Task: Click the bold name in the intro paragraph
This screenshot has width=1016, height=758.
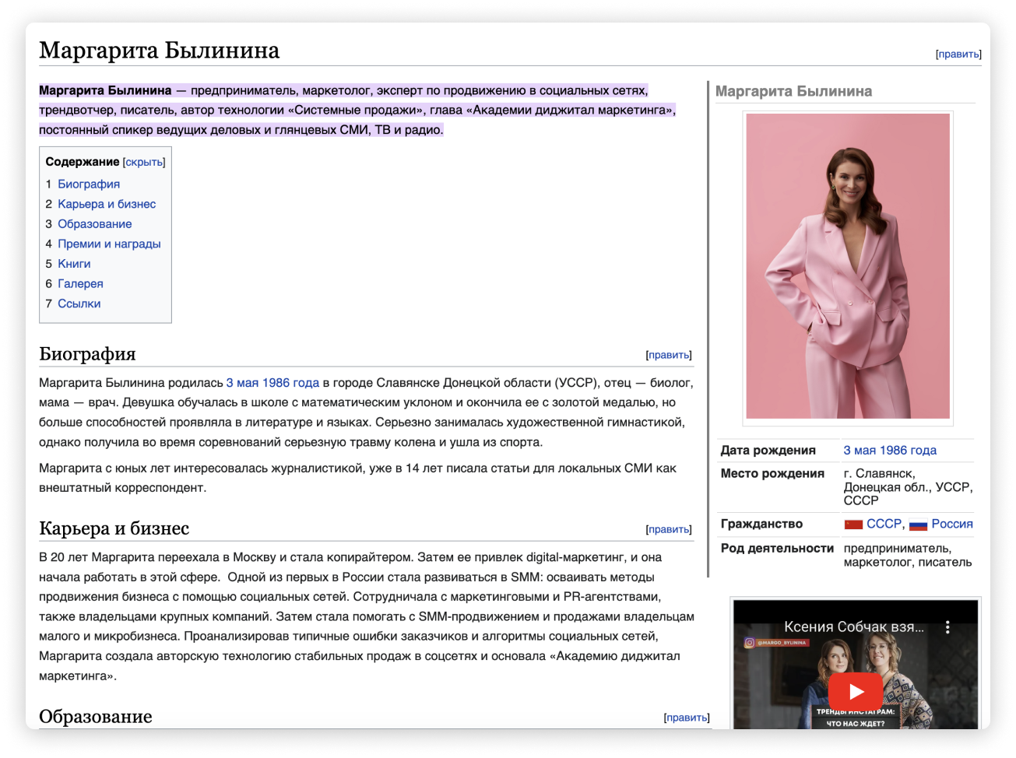Action: [105, 90]
